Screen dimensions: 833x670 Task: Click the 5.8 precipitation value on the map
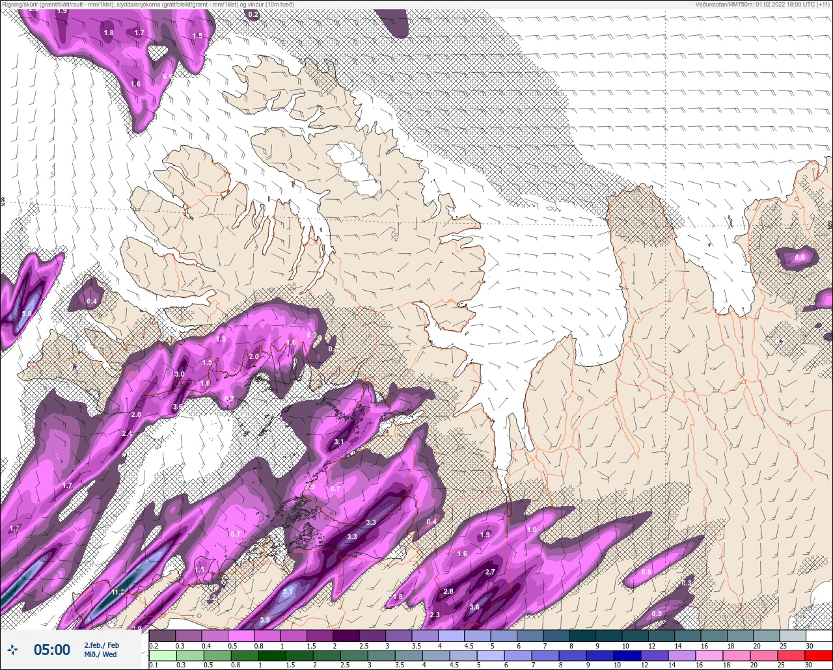point(27,314)
